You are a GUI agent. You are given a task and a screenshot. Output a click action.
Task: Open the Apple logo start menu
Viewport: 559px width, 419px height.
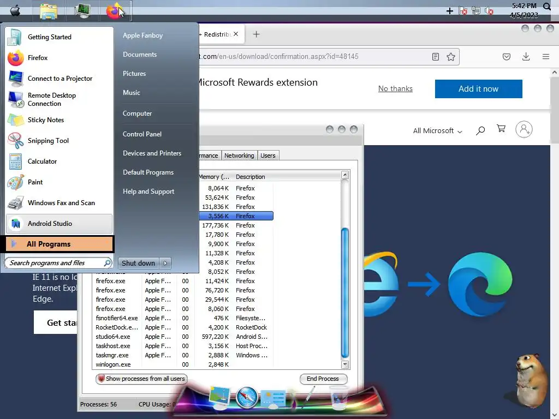click(15, 10)
